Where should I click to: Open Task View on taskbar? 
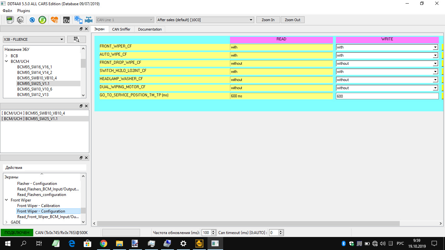coord(39,243)
